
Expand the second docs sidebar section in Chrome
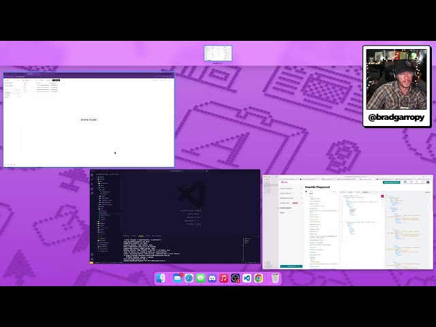point(291,193)
